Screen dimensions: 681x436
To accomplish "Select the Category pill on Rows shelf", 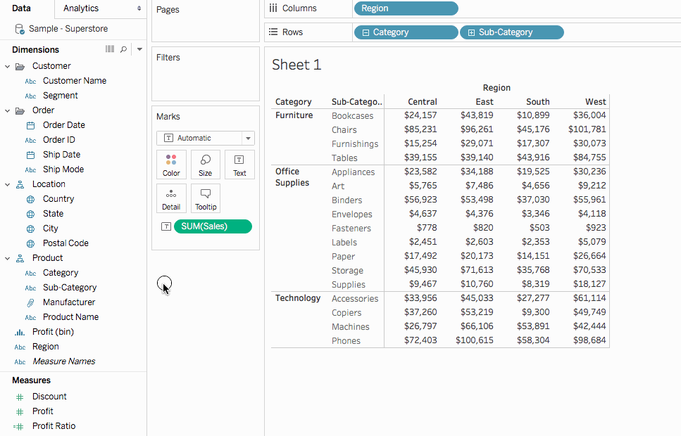I will 406,32.
